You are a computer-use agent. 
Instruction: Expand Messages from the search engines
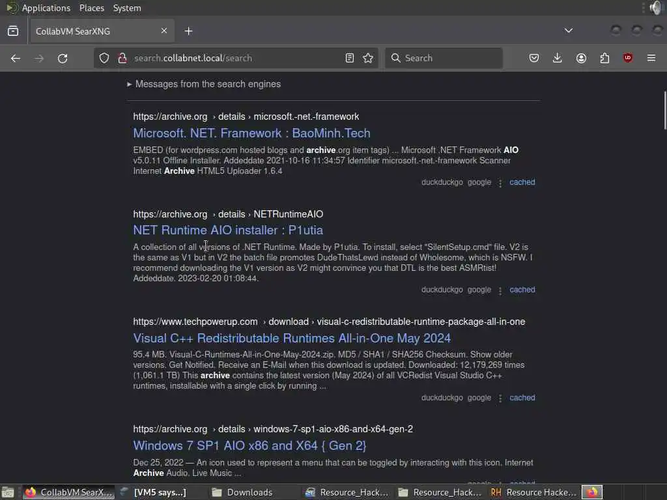coord(204,84)
